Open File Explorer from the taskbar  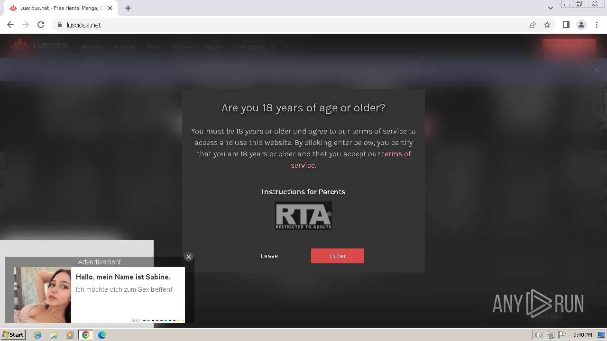(54, 335)
